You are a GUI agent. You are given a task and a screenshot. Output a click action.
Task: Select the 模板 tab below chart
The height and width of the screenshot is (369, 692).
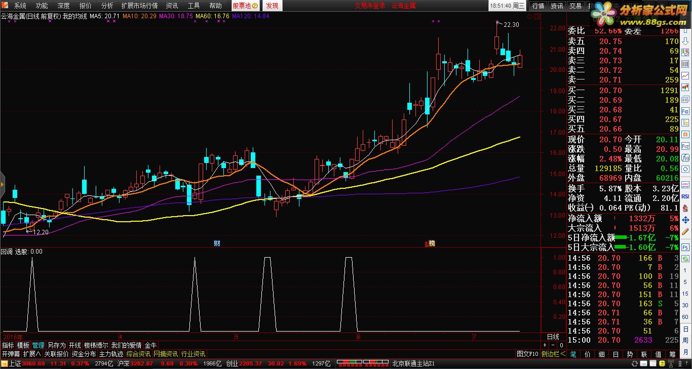pos(23,345)
